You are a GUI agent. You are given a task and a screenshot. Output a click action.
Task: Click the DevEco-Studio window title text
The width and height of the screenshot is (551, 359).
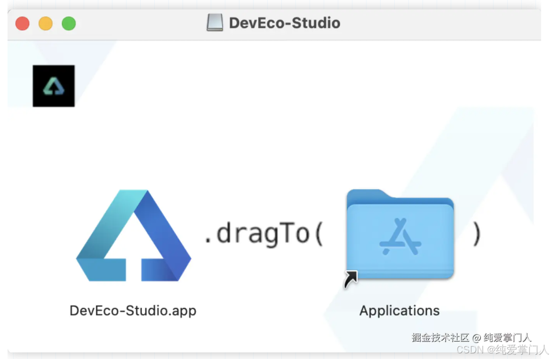285,23
